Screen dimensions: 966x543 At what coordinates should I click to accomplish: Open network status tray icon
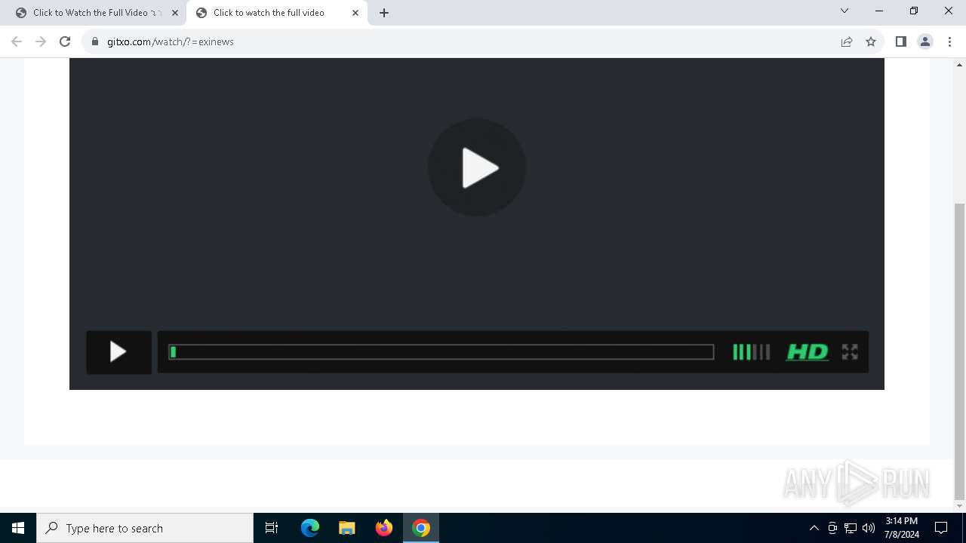pyautogui.click(x=851, y=528)
